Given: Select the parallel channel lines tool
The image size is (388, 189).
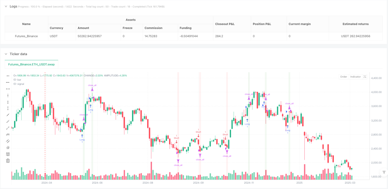Looking at the screenshot, I should pos(8,141).
